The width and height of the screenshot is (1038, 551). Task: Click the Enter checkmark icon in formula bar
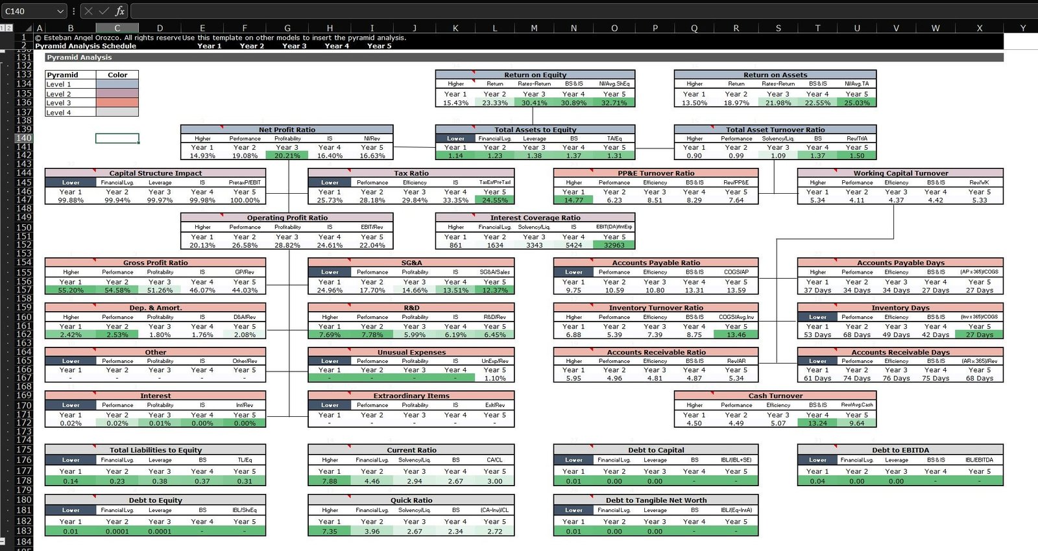click(x=104, y=11)
